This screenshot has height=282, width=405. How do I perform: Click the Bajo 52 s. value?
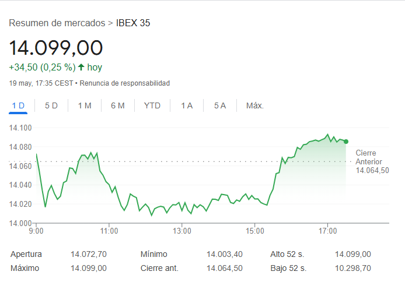352,268
